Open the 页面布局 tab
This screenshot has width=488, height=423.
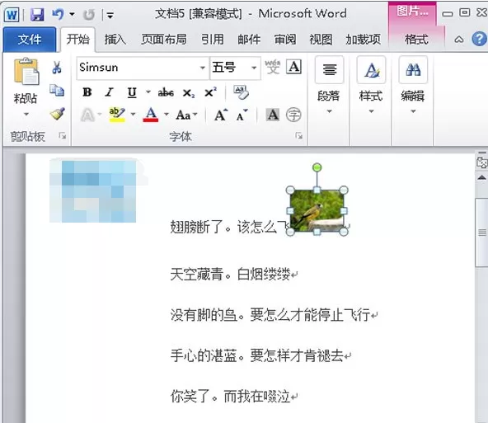pyautogui.click(x=164, y=40)
